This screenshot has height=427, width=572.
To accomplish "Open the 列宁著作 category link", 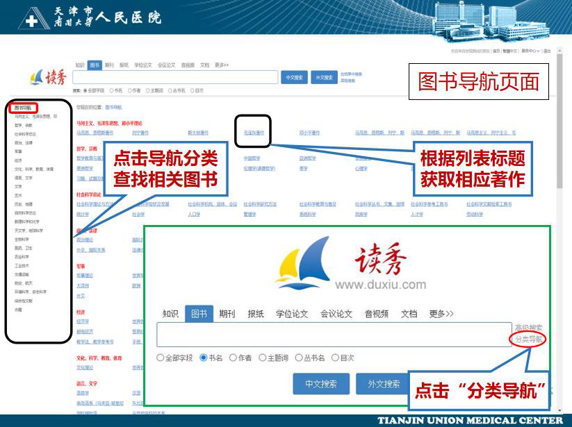I will (140, 133).
